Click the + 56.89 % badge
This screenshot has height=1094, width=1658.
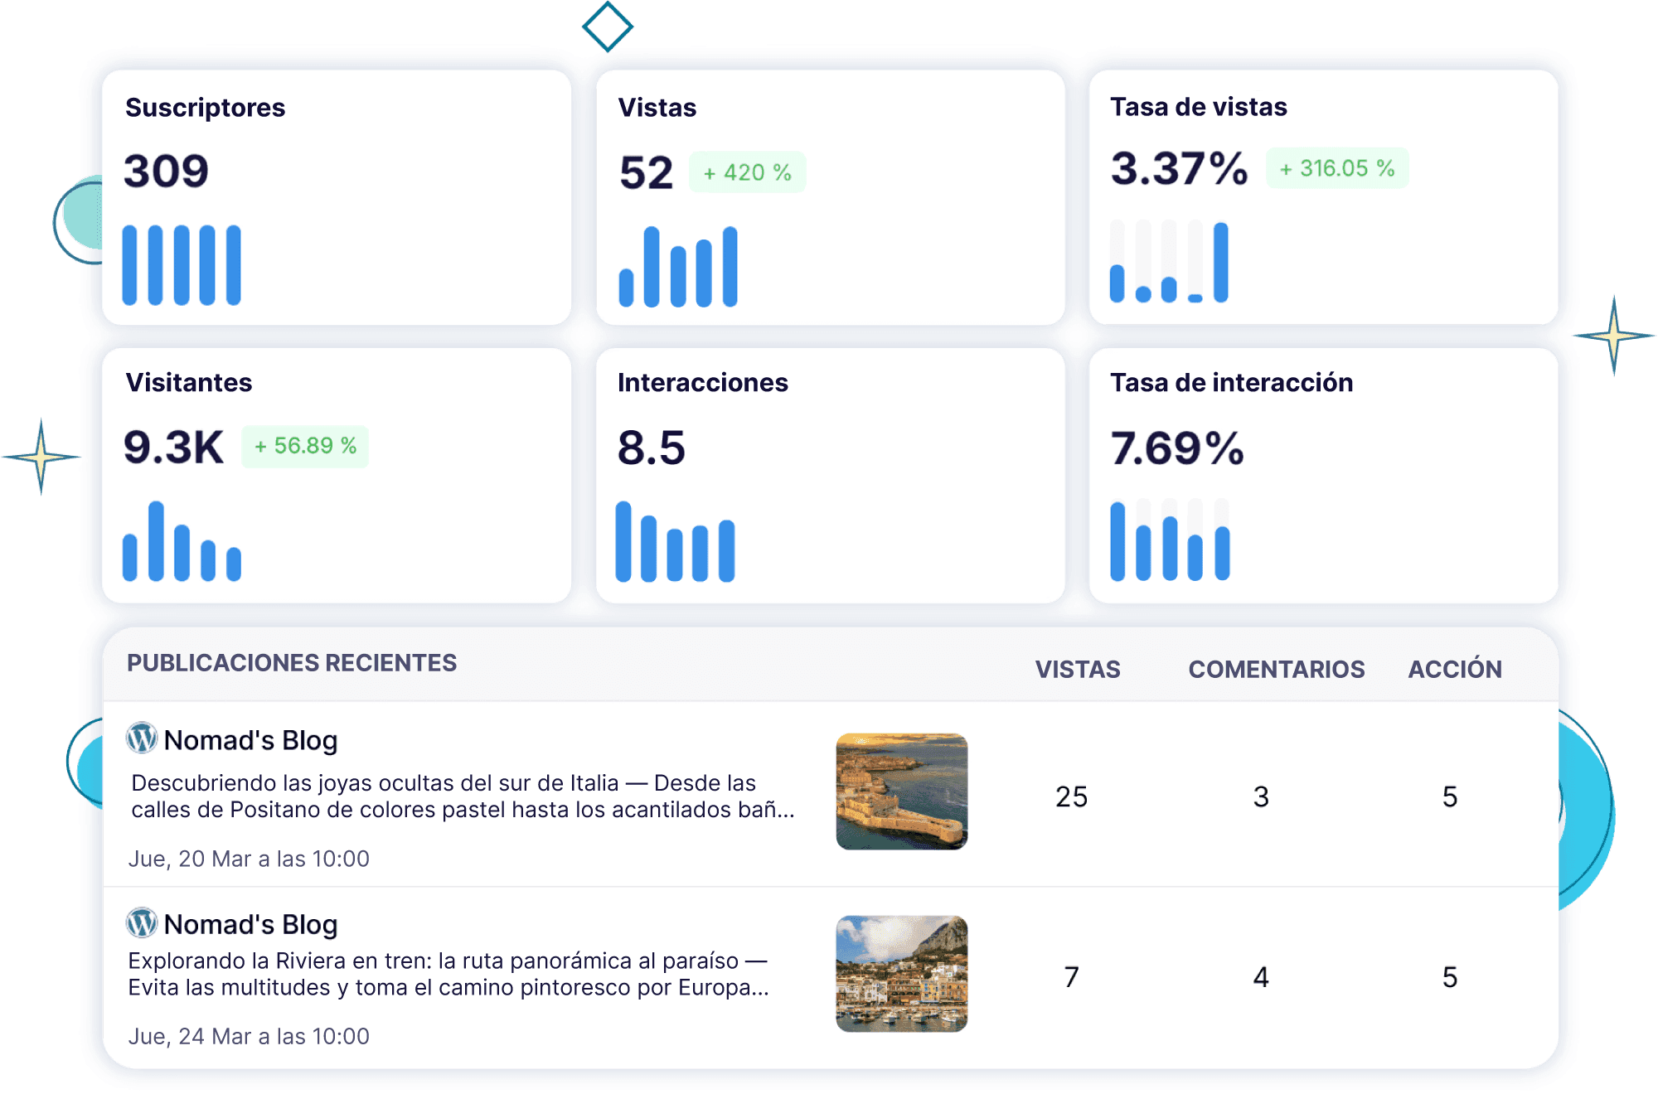click(305, 446)
